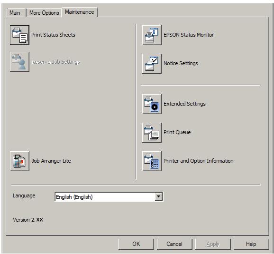Switch to the Main tab

pyautogui.click(x=16, y=13)
